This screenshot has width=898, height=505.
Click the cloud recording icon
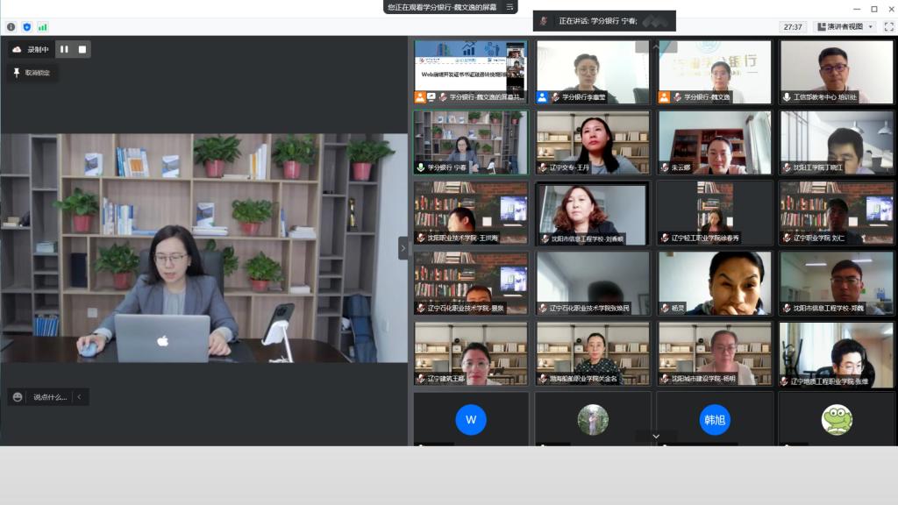[x=17, y=49]
